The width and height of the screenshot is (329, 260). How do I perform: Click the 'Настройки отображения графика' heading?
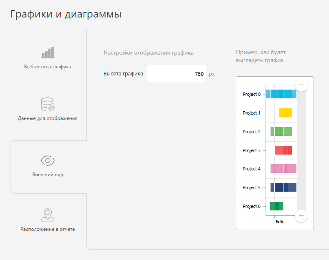tap(149, 53)
